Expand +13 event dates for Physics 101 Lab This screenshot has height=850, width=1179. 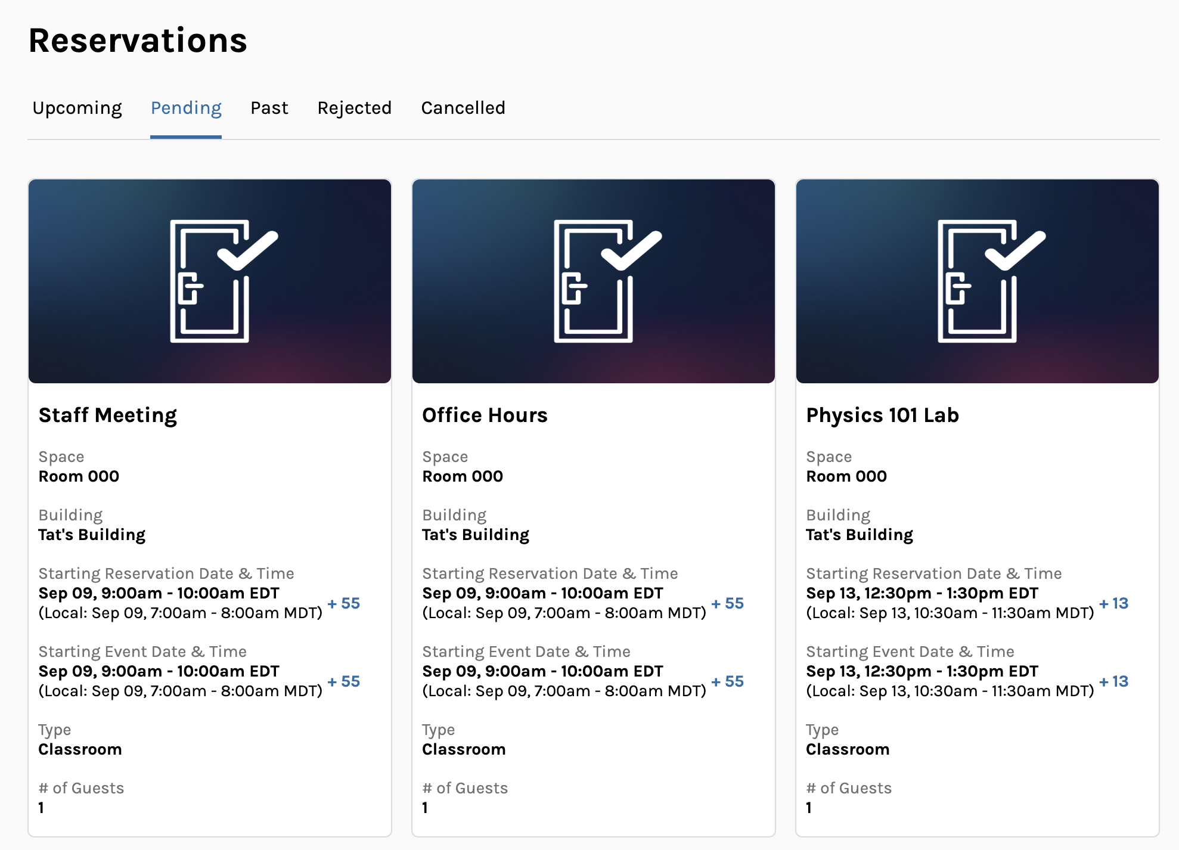point(1113,681)
